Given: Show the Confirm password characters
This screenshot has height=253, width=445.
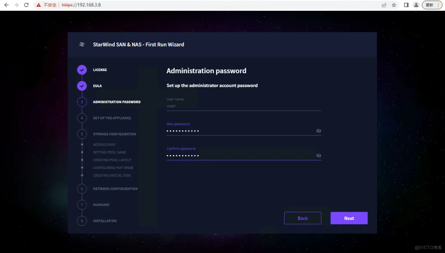Looking at the screenshot, I should click(319, 155).
